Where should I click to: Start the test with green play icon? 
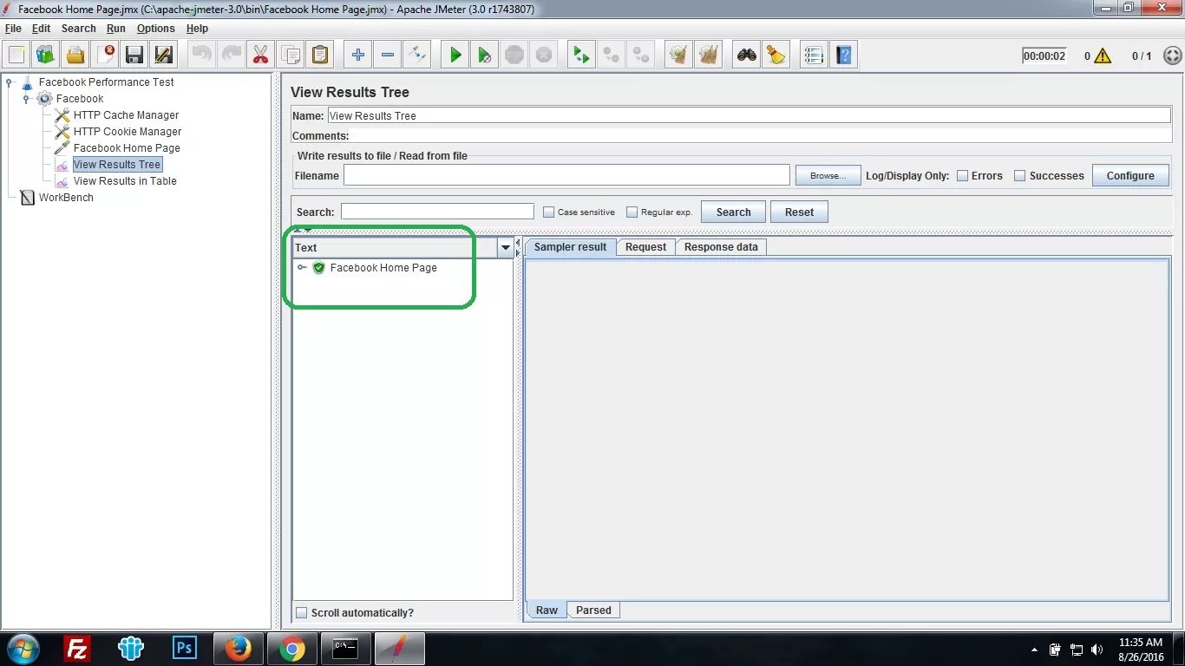[x=455, y=55]
